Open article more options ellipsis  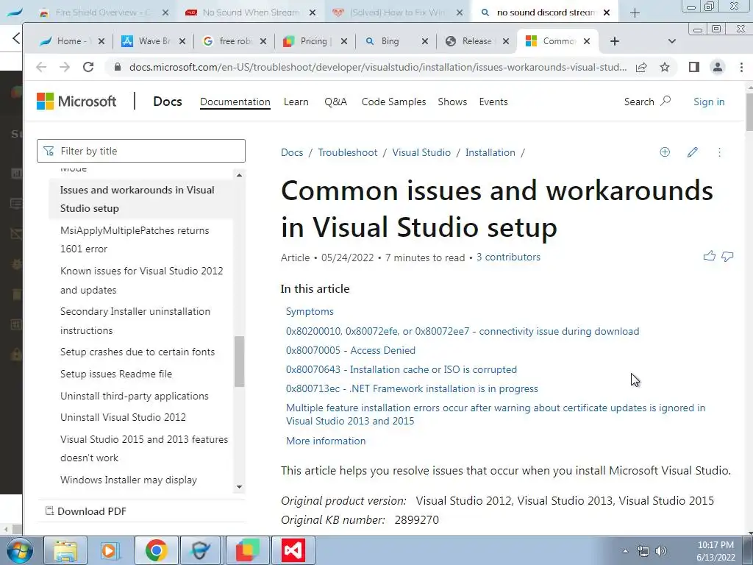[719, 152]
